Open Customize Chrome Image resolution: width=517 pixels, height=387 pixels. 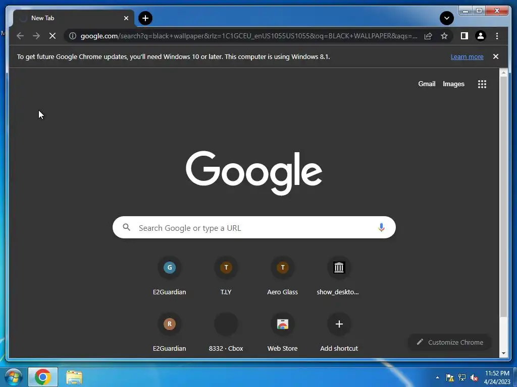450,342
